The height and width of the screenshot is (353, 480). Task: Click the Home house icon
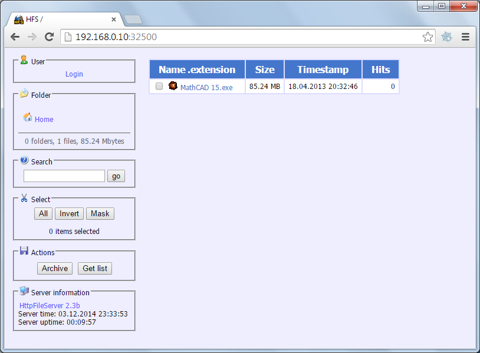[28, 117]
